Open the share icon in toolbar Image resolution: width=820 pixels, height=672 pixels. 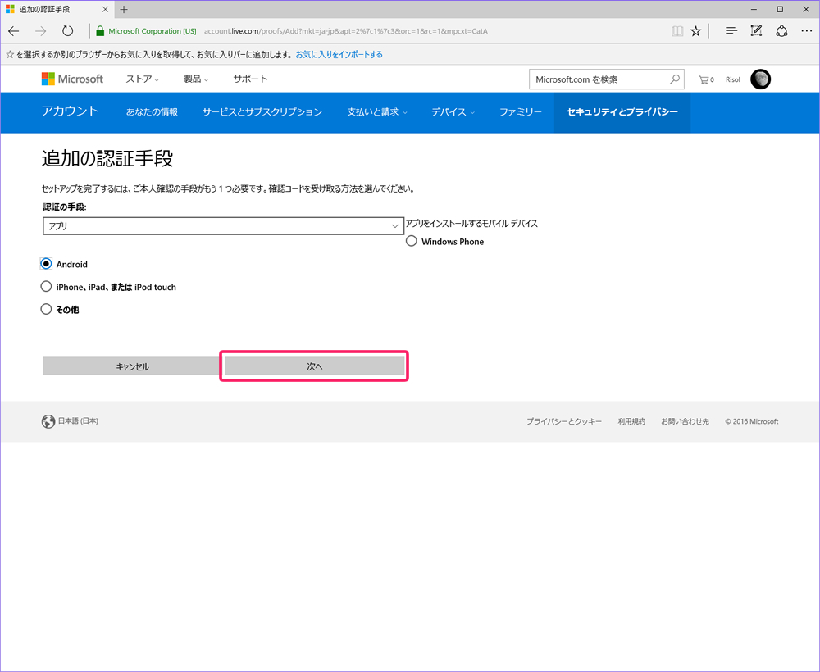(781, 31)
